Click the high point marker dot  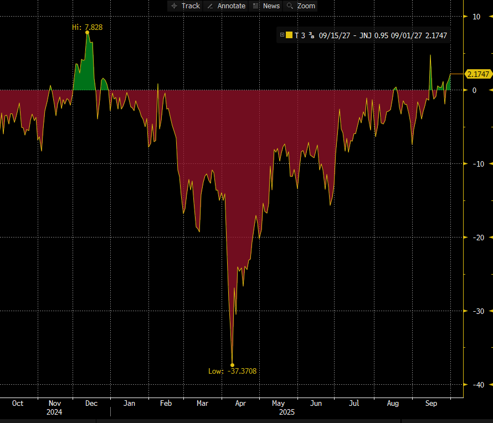[x=87, y=32]
